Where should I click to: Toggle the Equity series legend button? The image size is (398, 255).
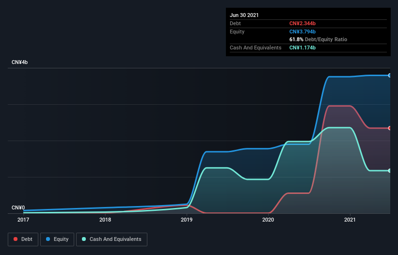[x=57, y=239]
